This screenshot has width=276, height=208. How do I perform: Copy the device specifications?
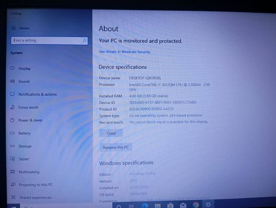(111, 133)
